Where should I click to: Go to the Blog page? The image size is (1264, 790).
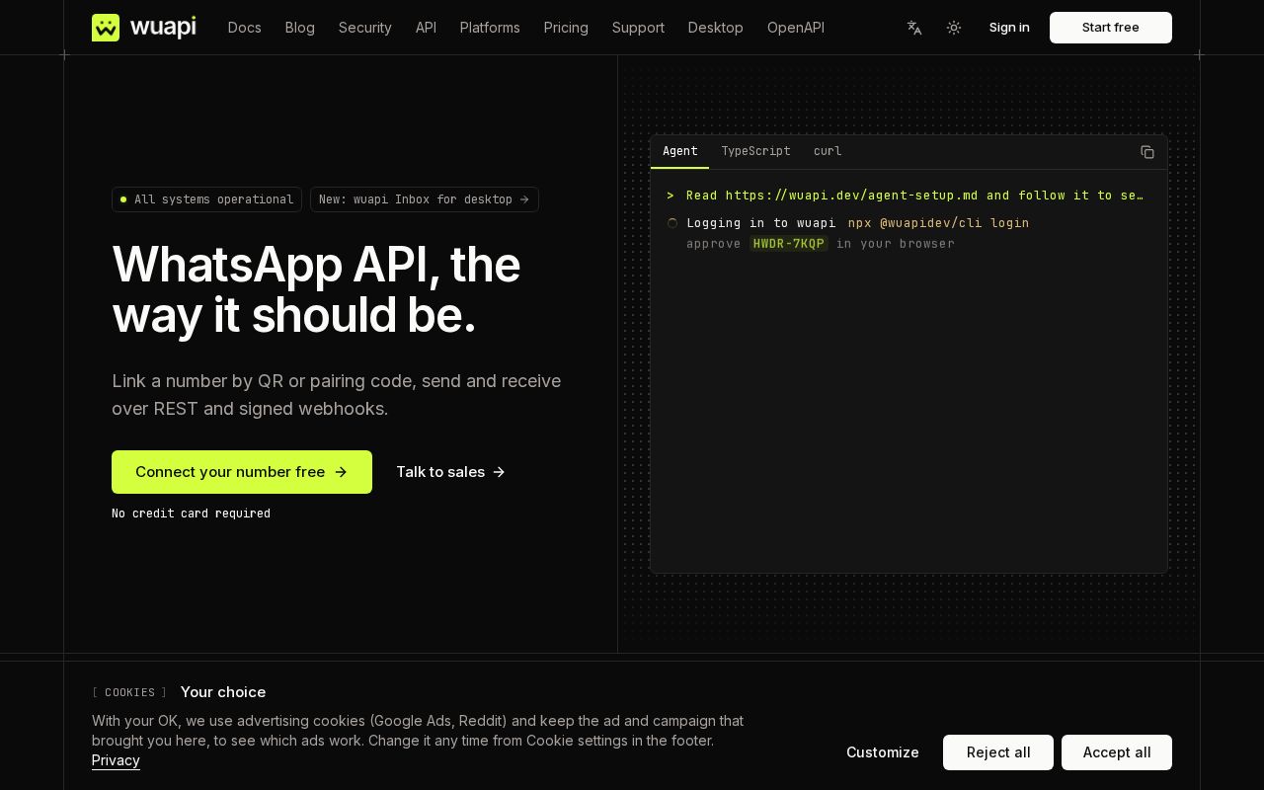click(300, 28)
